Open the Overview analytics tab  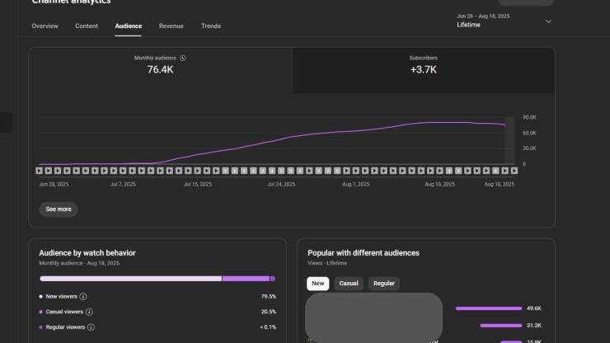point(45,26)
